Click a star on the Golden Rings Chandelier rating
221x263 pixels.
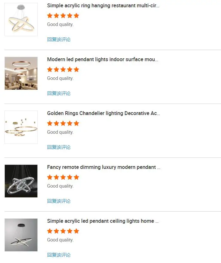click(63, 123)
